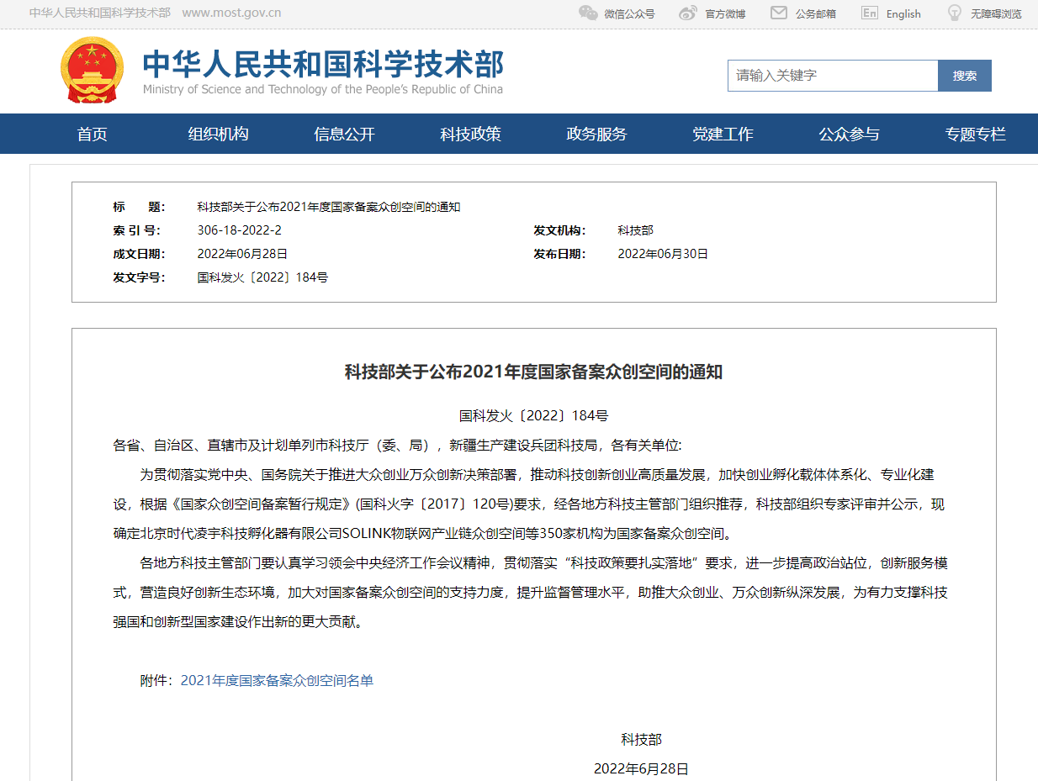1038x781 pixels.
Task: Click the accessibility lightbulb icon
Action: (x=955, y=13)
